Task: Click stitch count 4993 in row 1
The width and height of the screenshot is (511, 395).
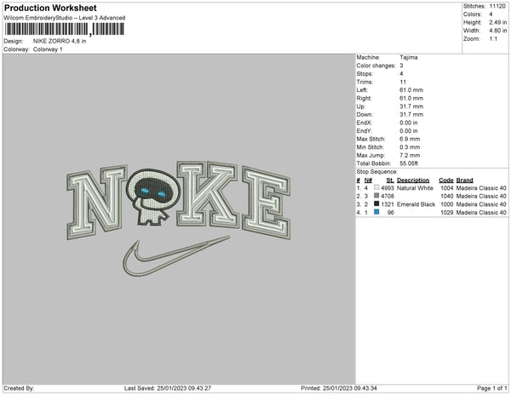Action: [388, 188]
